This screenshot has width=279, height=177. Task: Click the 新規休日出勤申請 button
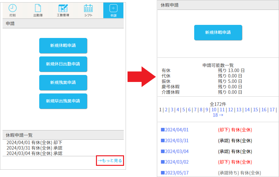(63, 64)
